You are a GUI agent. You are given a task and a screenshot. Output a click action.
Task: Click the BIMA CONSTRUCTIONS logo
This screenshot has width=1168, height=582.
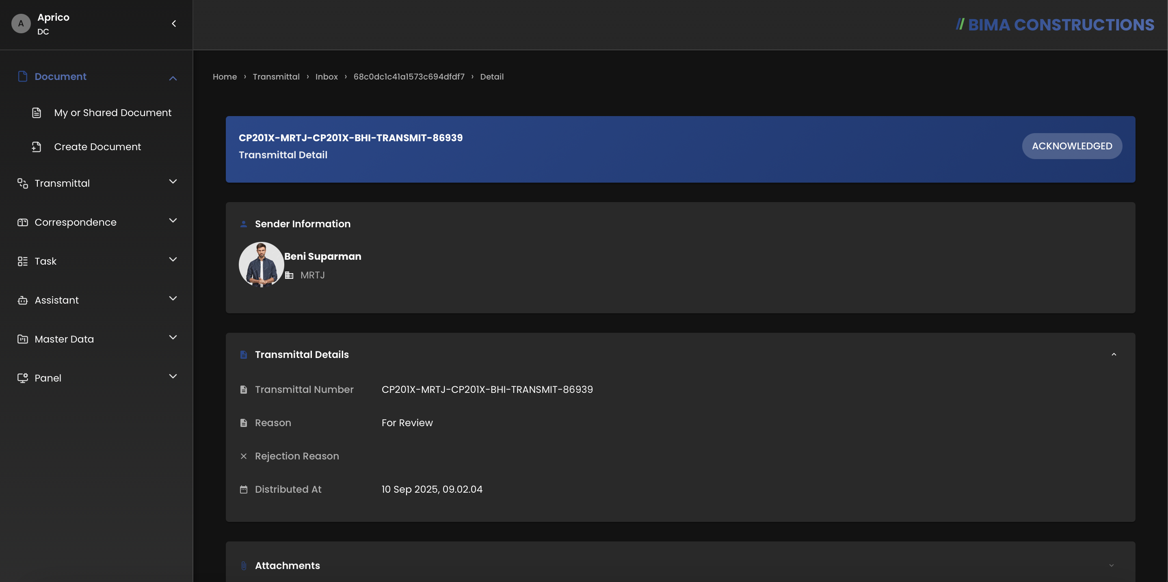1055,24
